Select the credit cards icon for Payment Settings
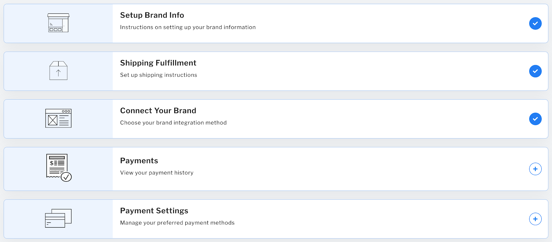552x242 pixels. pyautogui.click(x=58, y=218)
